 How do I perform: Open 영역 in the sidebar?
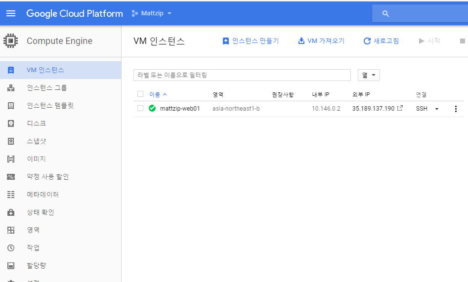tap(61, 230)
